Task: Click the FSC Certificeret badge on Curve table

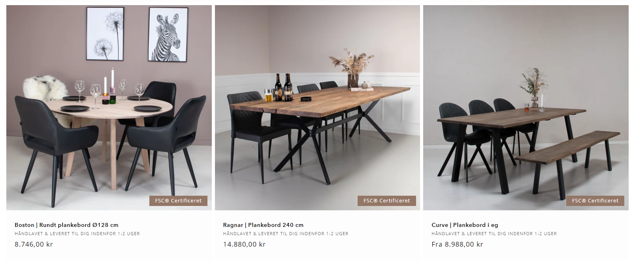Action: coord(595,201)
